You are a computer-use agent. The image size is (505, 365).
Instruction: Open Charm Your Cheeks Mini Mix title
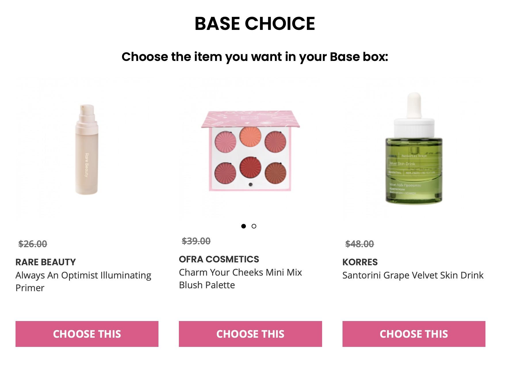pos(240,272)
